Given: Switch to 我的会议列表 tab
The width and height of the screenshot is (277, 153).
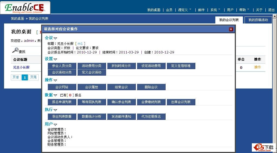Looking at the screenshot, I should point(229,20).
